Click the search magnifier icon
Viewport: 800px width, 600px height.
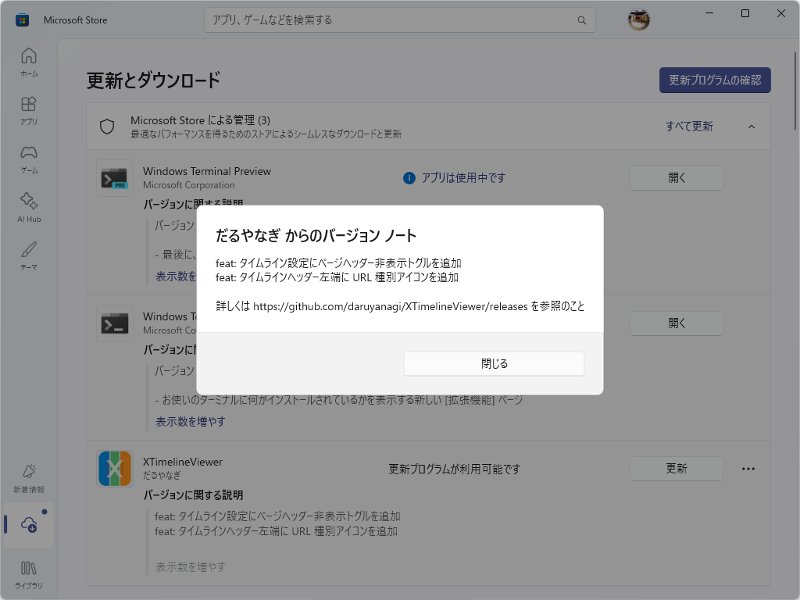point(581,20)
